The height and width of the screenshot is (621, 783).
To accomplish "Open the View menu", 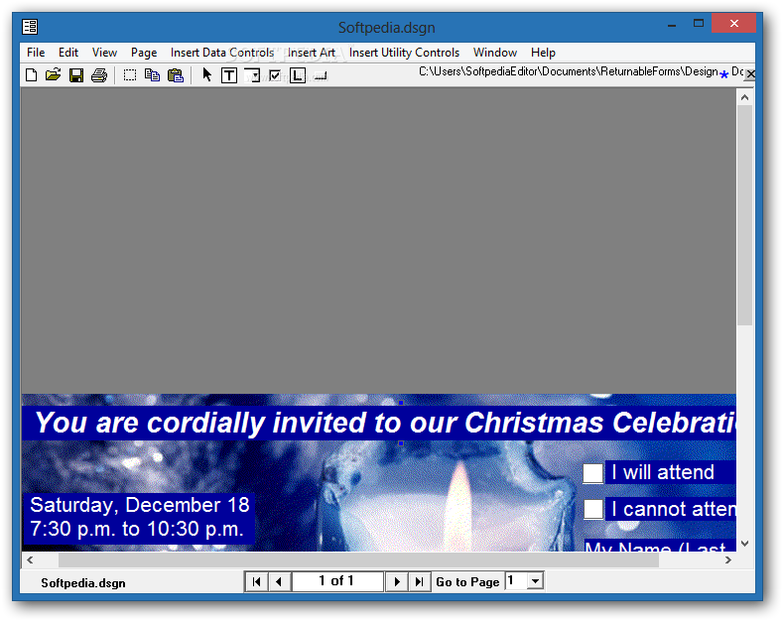I will click(104, 53).
